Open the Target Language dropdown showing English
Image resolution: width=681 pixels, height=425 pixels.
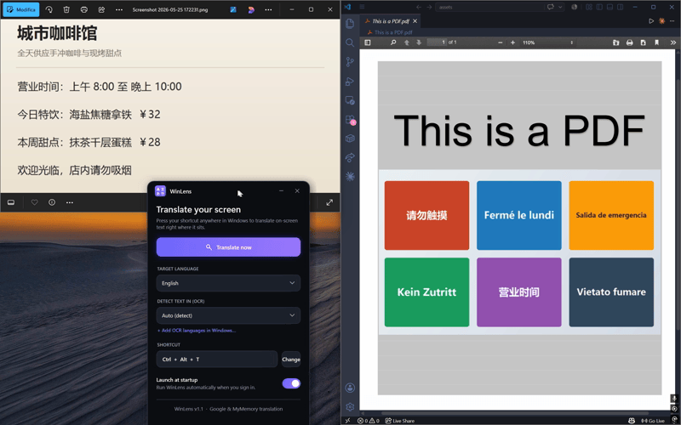pos(228,283)
